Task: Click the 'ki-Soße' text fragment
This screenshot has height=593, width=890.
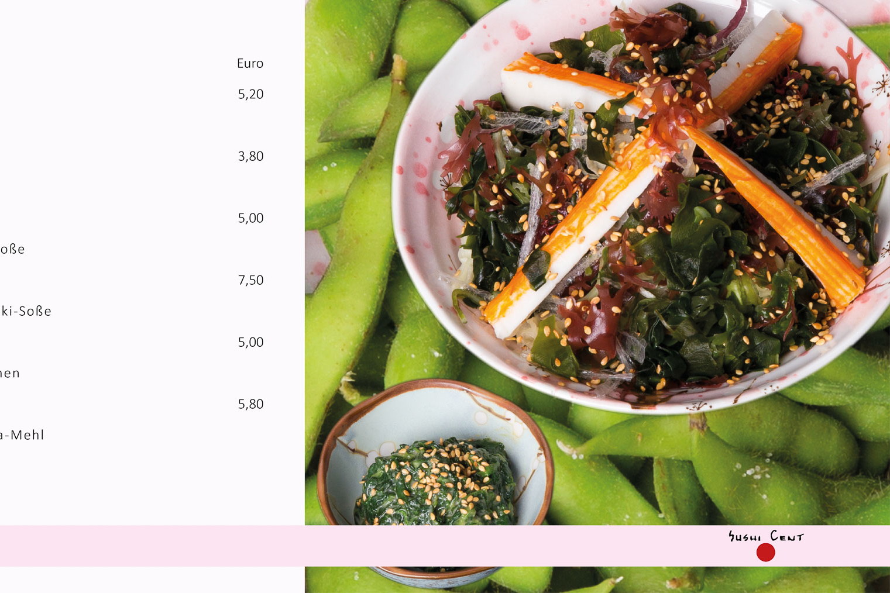Action: pos(26,311)
